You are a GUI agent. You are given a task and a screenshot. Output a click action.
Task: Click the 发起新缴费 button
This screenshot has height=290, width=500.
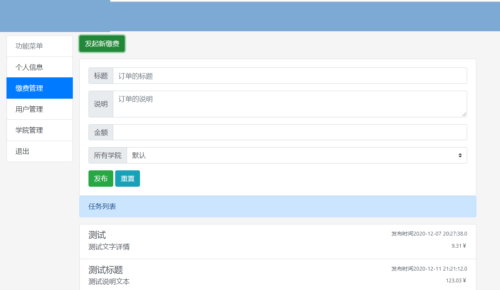(x=102, y=44)
